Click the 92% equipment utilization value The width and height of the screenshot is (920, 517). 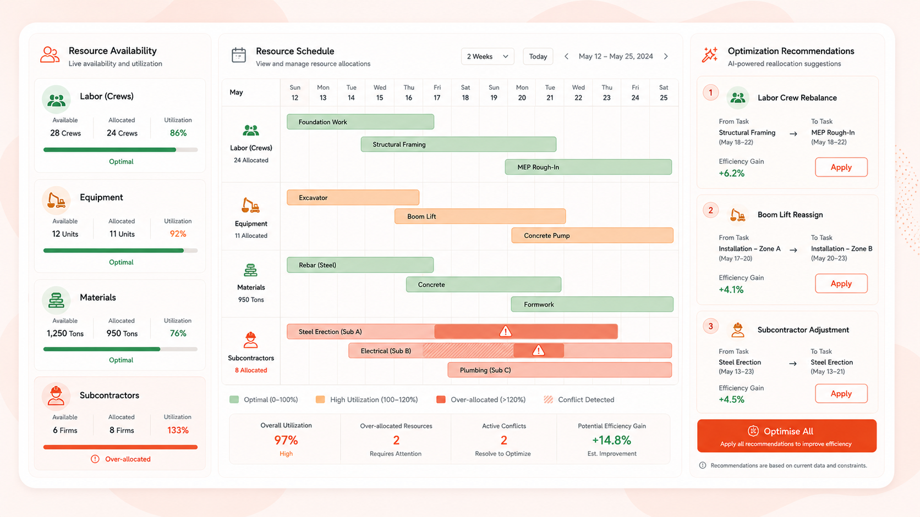point(178,234)
